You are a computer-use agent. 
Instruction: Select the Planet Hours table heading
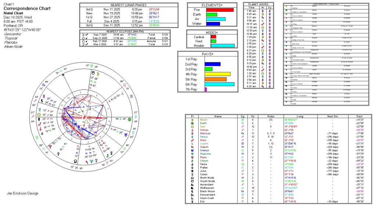pyautogui.click(x=258, y=4)
